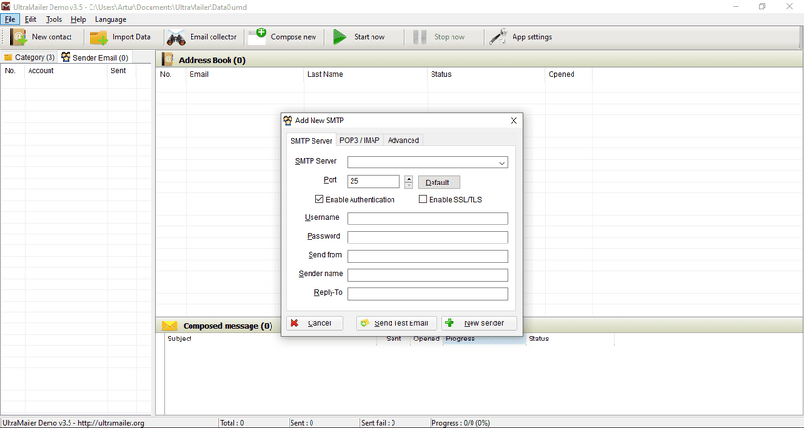
Task: Toggle Enable Authentication checkbox
Action: click(319, 199)
